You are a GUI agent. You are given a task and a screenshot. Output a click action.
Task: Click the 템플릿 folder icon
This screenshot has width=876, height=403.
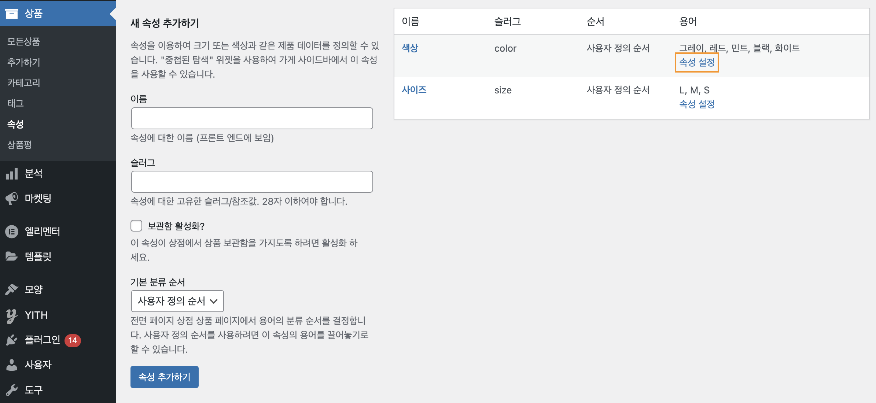click(12, 256)
